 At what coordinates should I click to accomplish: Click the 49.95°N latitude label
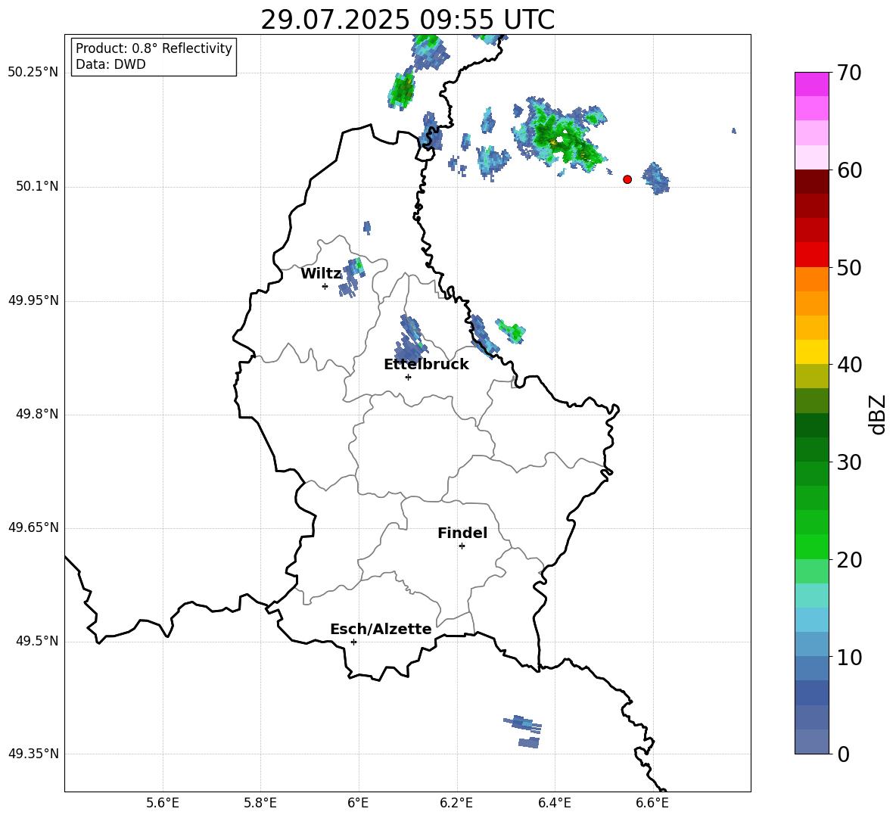[x=33, y=300]
